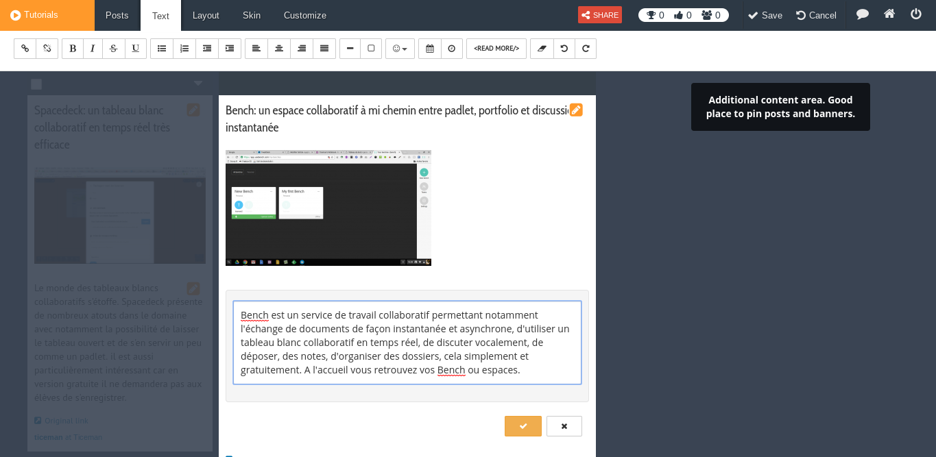Edit the Spacedeck post body pencil icon
The height and width of the screenshot is (457, 936).
click(193, 288)
